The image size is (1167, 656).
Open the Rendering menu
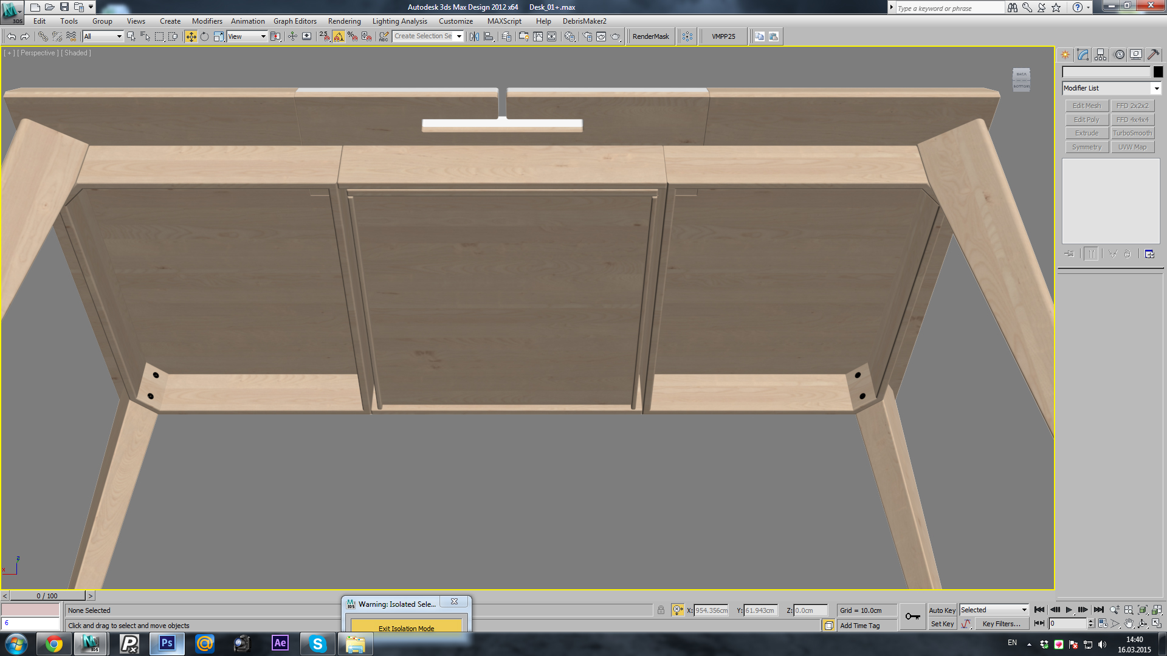344,21
